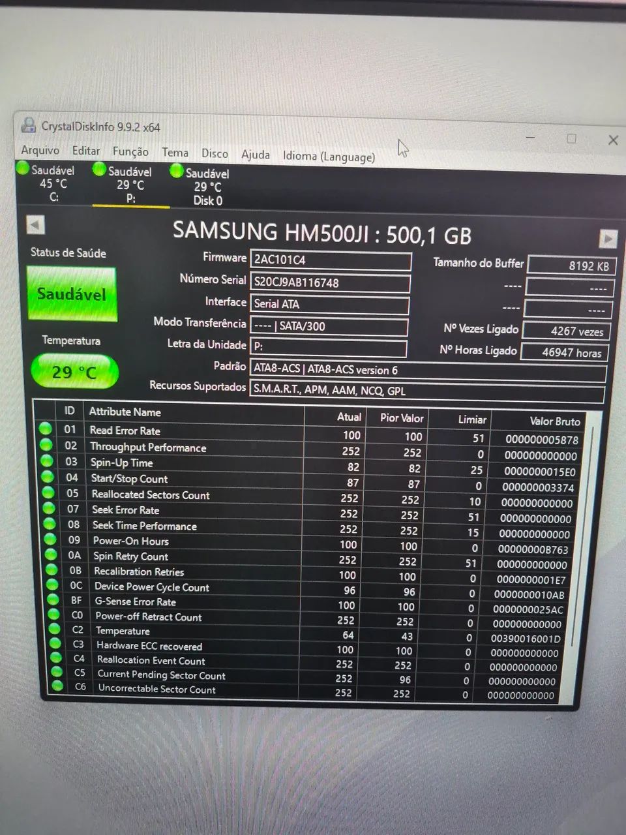Click the Atual column header
This screenshot has height=835, width=626.
[349, 417]
